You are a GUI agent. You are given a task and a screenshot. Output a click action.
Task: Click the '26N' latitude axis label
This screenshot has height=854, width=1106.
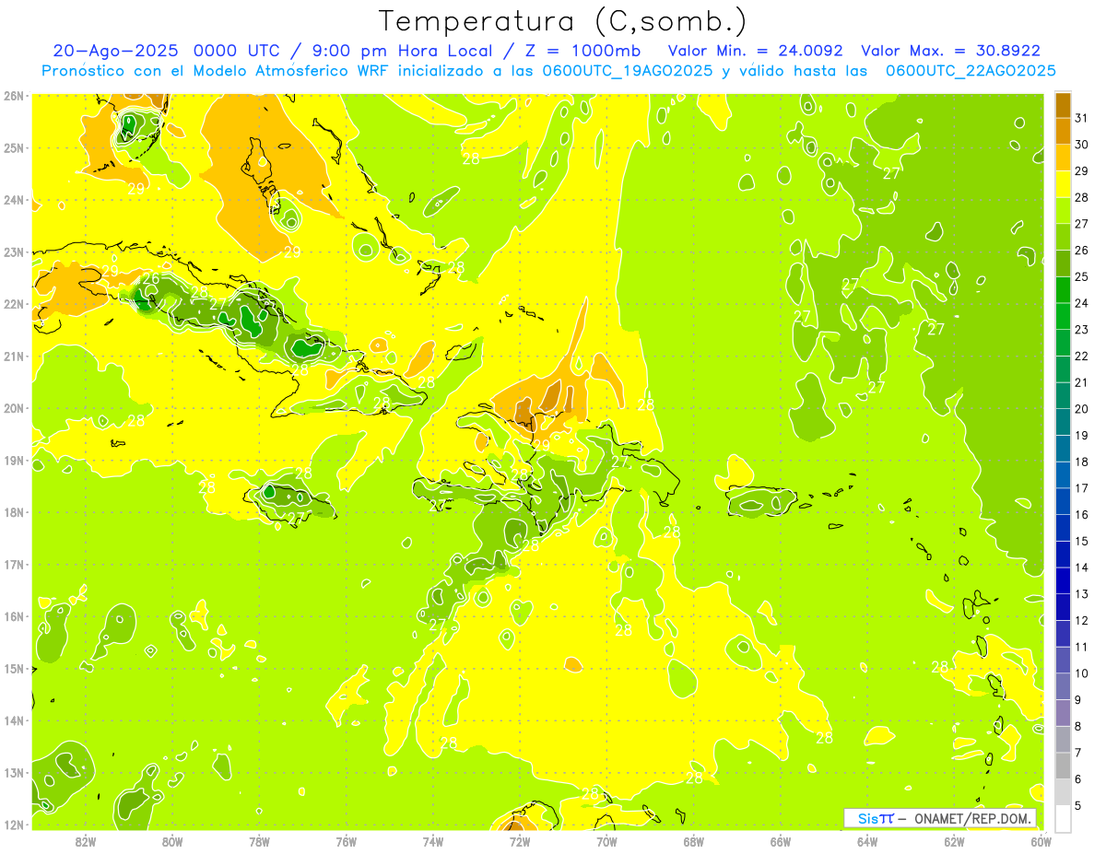pyautogui.click(x=13, y=96)
